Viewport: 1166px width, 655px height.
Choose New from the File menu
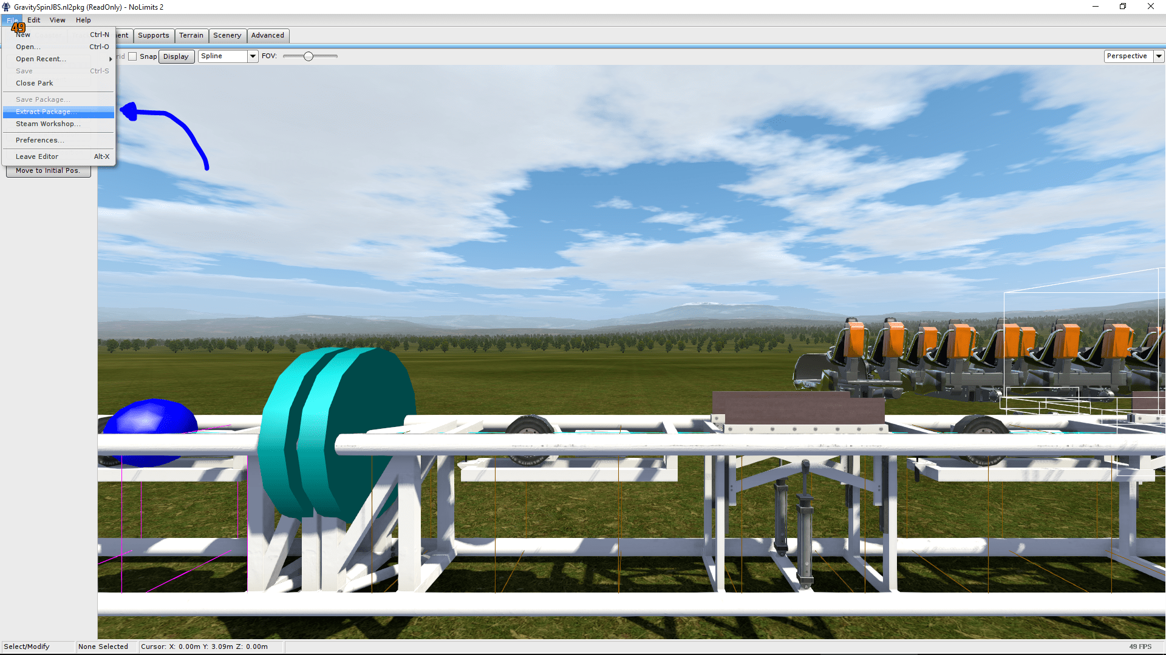click(x=23, y=35)
